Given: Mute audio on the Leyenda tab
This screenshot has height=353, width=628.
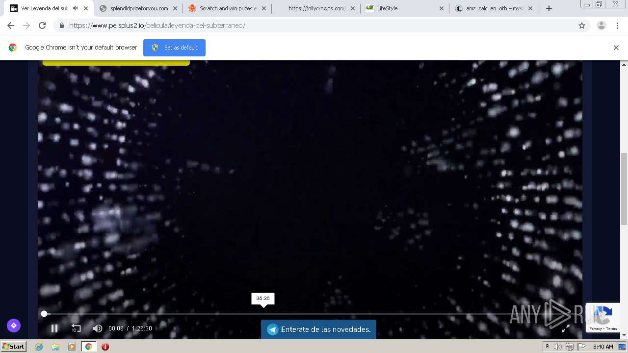Looking at the screenshot, I should [x=75, y=8].
